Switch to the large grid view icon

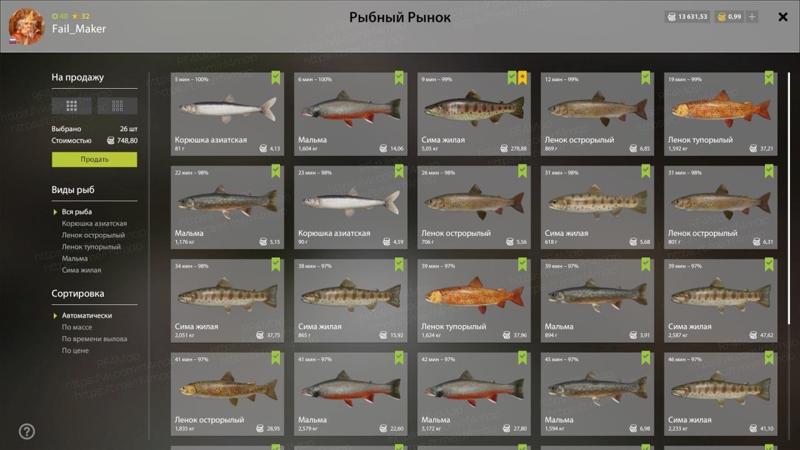coord(72,106)
